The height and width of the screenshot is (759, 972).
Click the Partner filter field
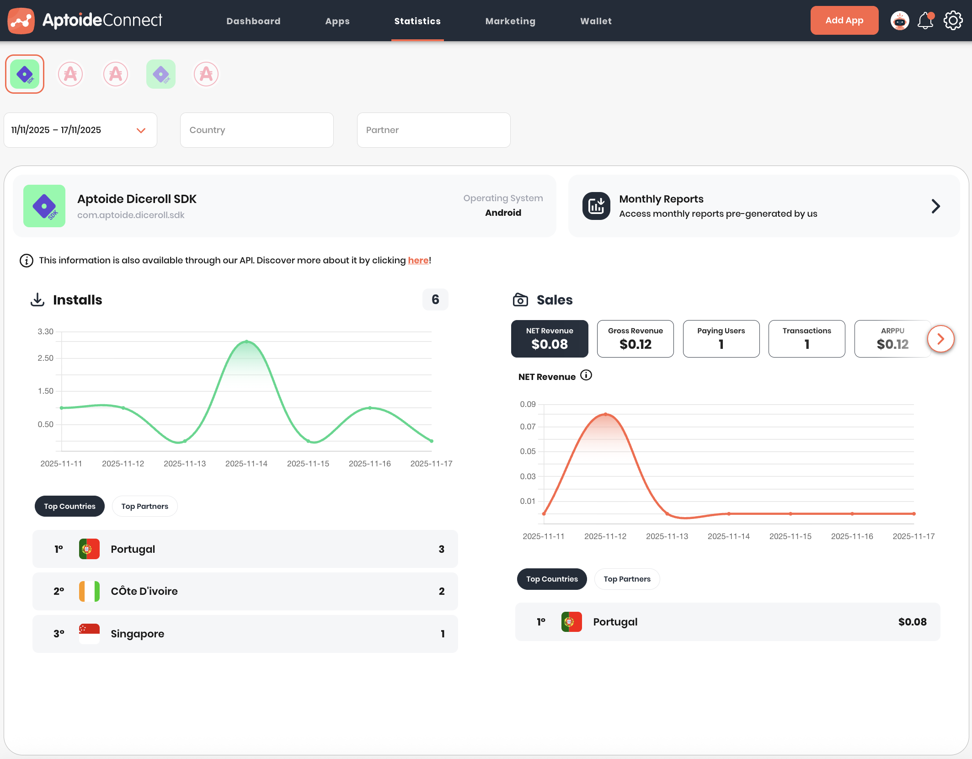tap(433, 130)
